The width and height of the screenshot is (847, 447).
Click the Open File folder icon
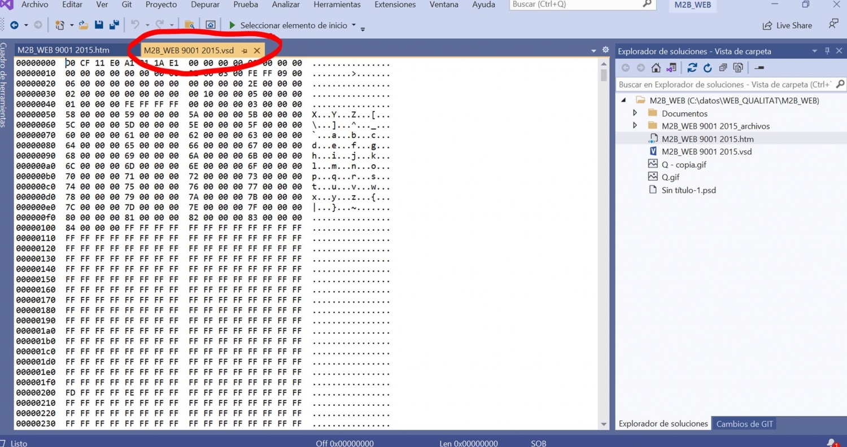(84, 25)
